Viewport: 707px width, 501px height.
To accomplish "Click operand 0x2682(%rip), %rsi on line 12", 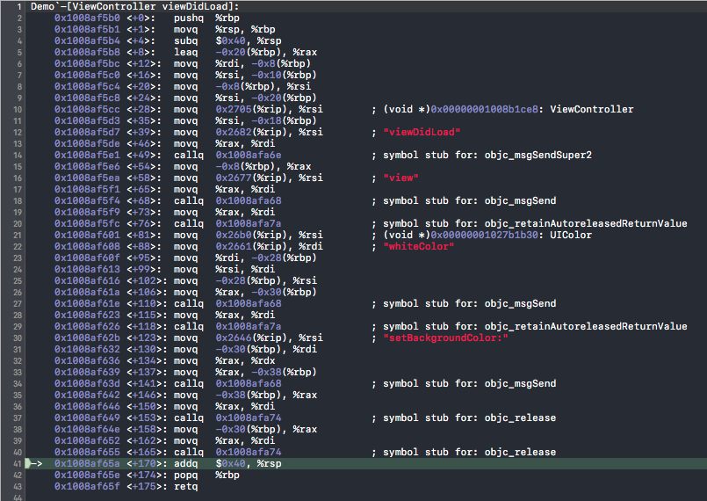I will [269, 133].
